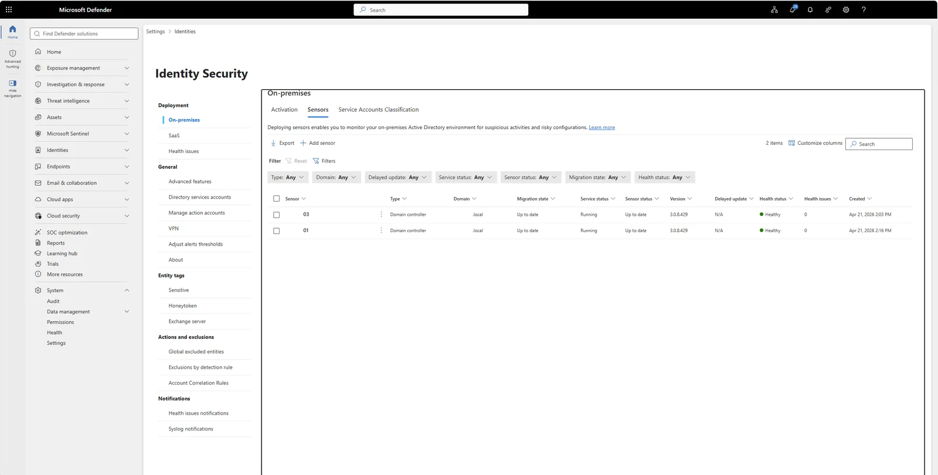Viewport: 938px width, 475px height.
Task: Click the SOC optimization icon
Action: pos(38,232)
